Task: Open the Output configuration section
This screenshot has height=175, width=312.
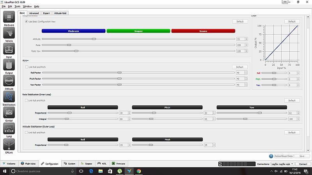Action: 9,66
